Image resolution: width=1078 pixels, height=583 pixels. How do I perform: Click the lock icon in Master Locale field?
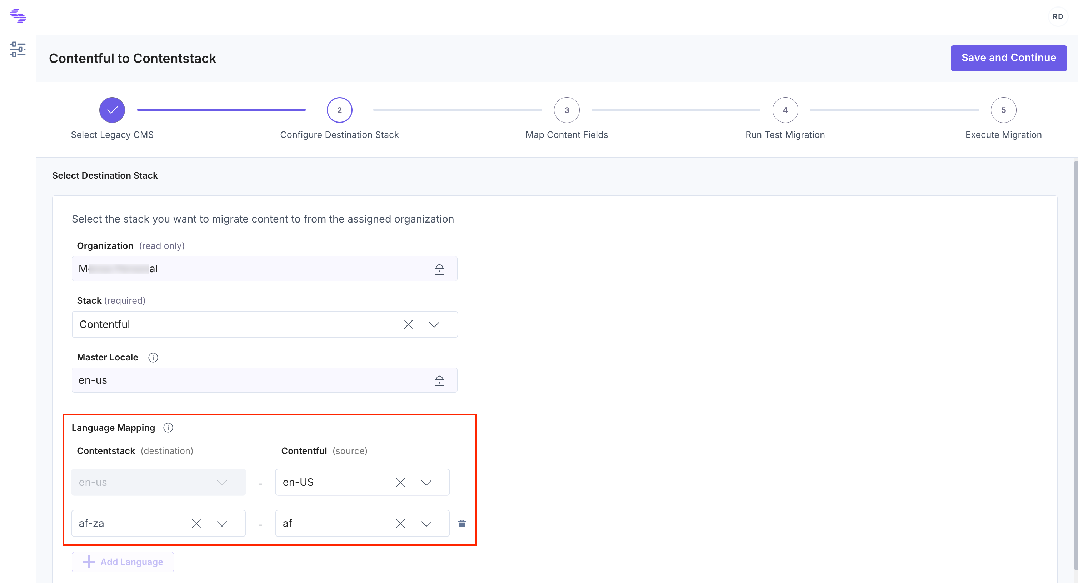click(439, 380)
